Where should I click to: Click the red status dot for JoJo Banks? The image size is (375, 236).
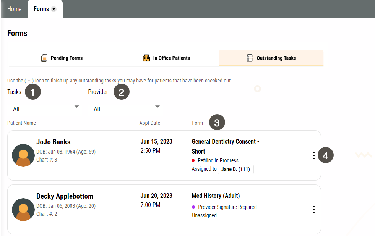193,160
